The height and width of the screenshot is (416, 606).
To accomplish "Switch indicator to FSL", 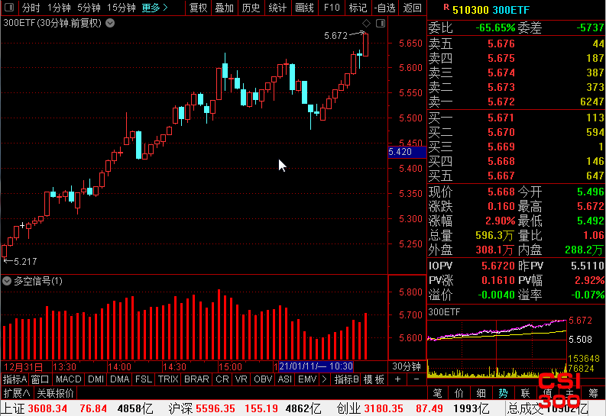I will pyautogui.click(x=144, y=379).
